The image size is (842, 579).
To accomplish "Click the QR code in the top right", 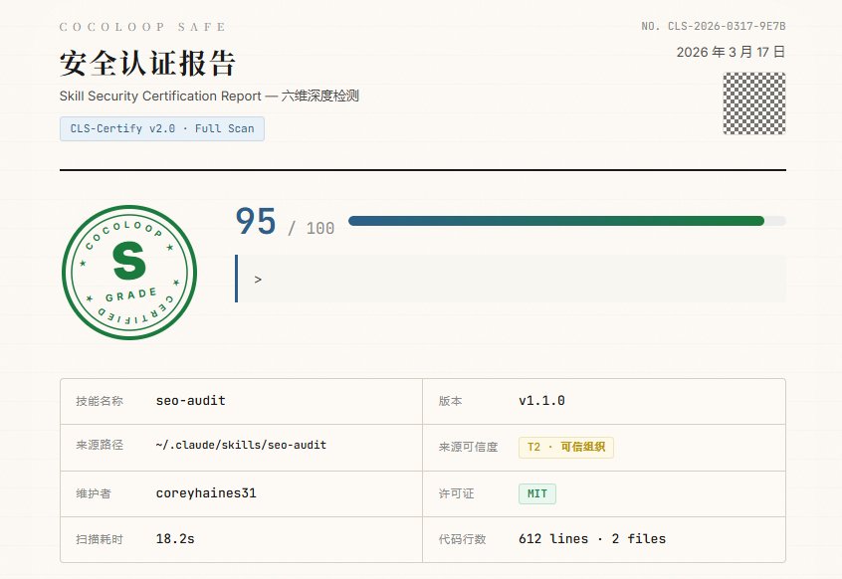I will coord(753,103).
